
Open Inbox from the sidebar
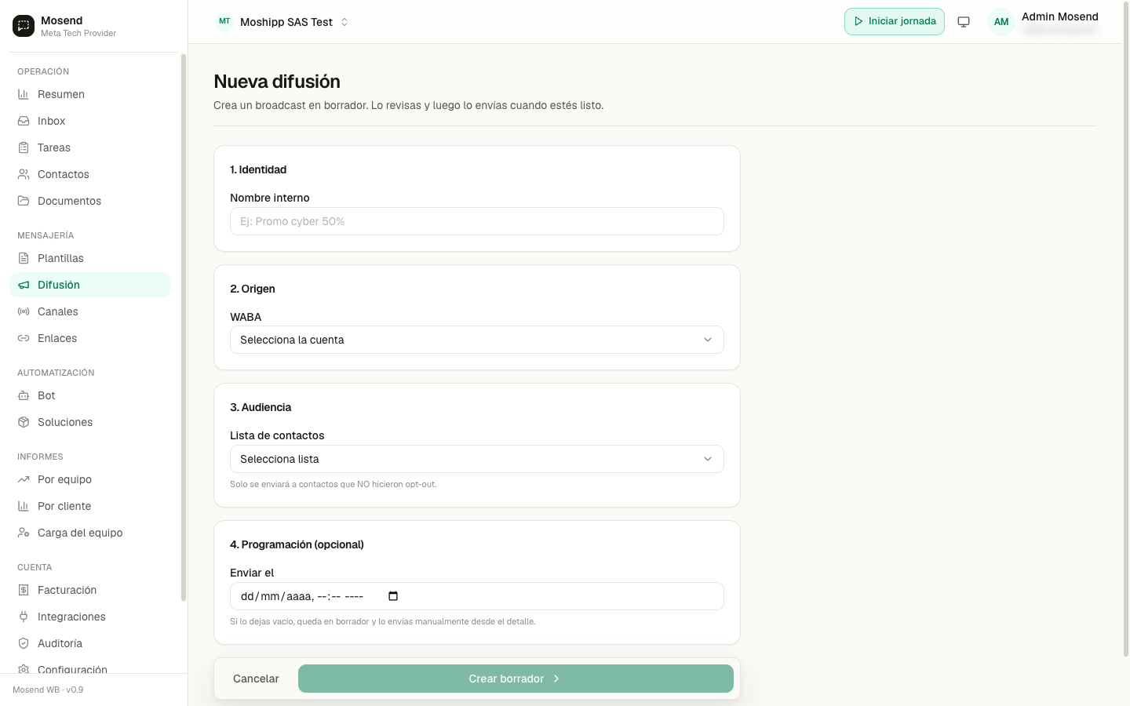[89, 121]
